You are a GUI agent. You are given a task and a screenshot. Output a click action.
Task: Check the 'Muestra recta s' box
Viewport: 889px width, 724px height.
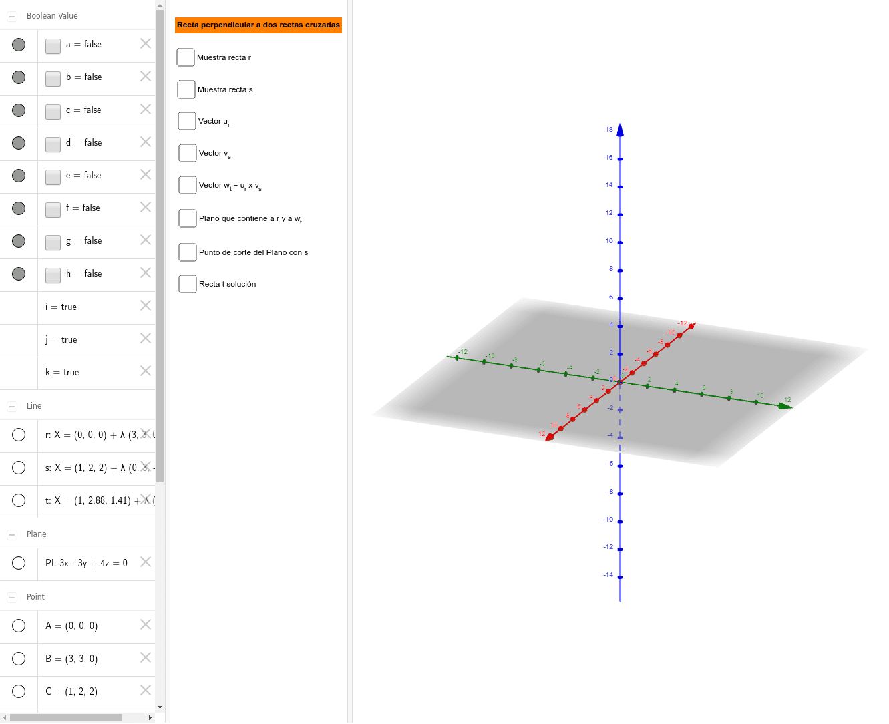pos(186,89)
